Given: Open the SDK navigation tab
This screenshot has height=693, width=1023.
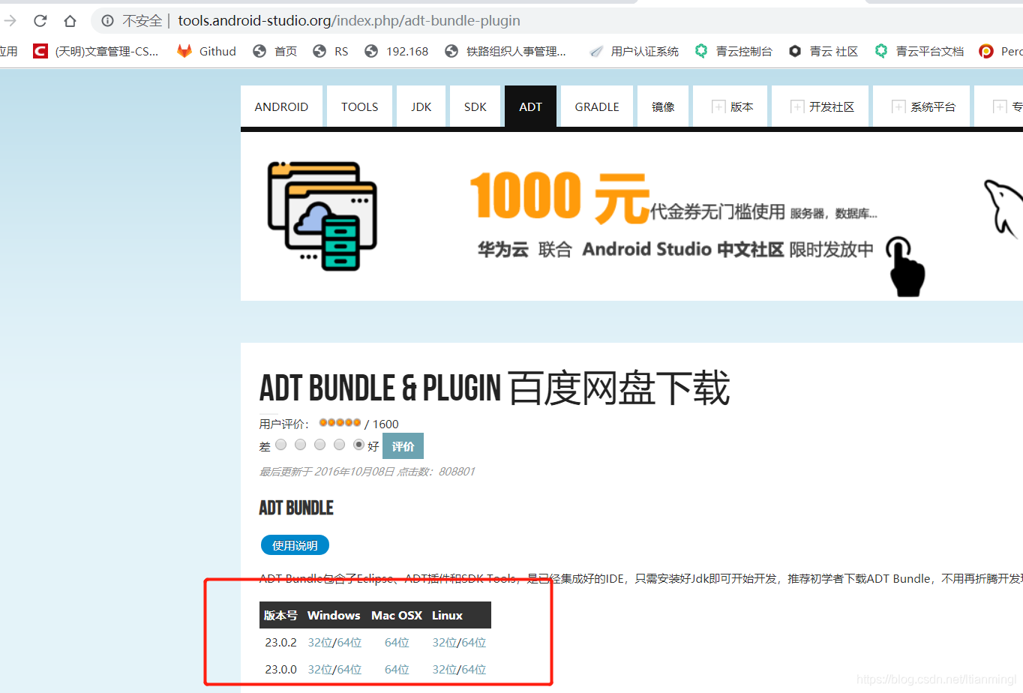Looking at the screenshot, I should (475, 106).
